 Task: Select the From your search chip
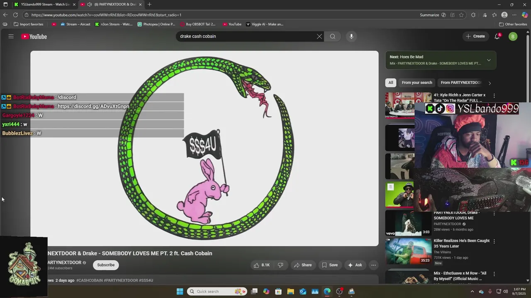[x=417, y=82]
